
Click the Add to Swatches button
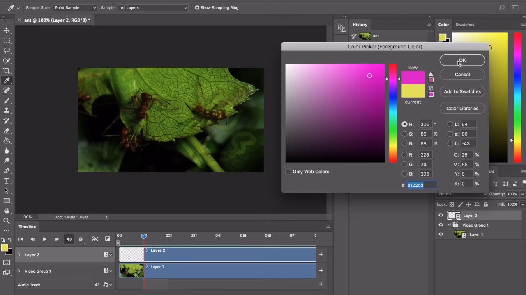(x=462, y=91)
